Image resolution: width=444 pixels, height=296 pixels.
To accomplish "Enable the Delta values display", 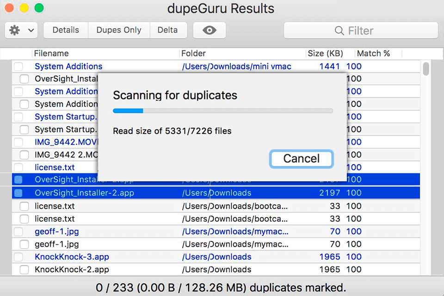I will click(x=168, y=30).
